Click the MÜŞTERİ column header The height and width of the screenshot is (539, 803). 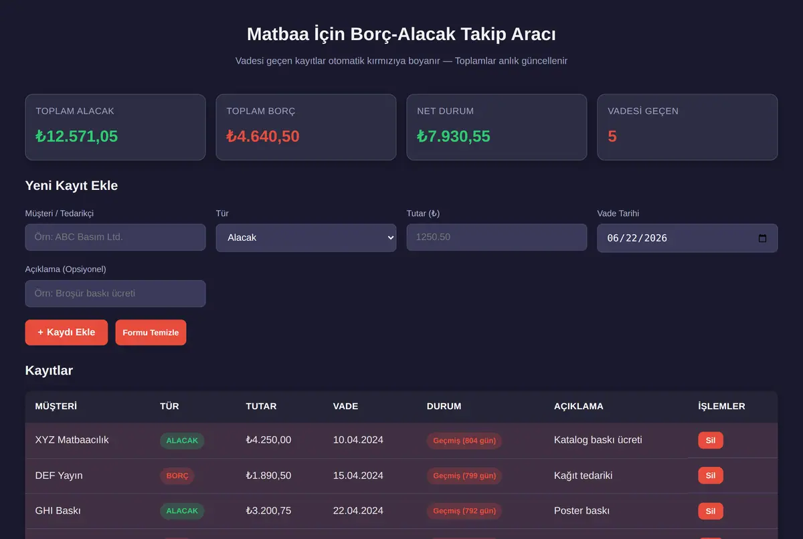56,406
